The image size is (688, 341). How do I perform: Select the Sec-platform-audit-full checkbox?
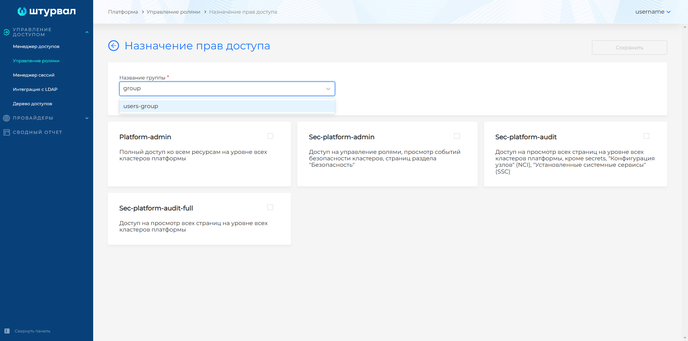(270, 207)
